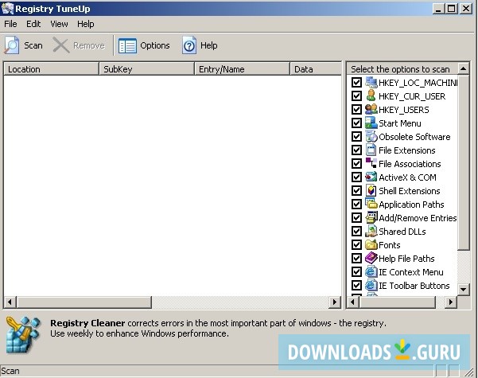
Task: Click the options list vertical scrollbar thumb
Action: [464, 162]
